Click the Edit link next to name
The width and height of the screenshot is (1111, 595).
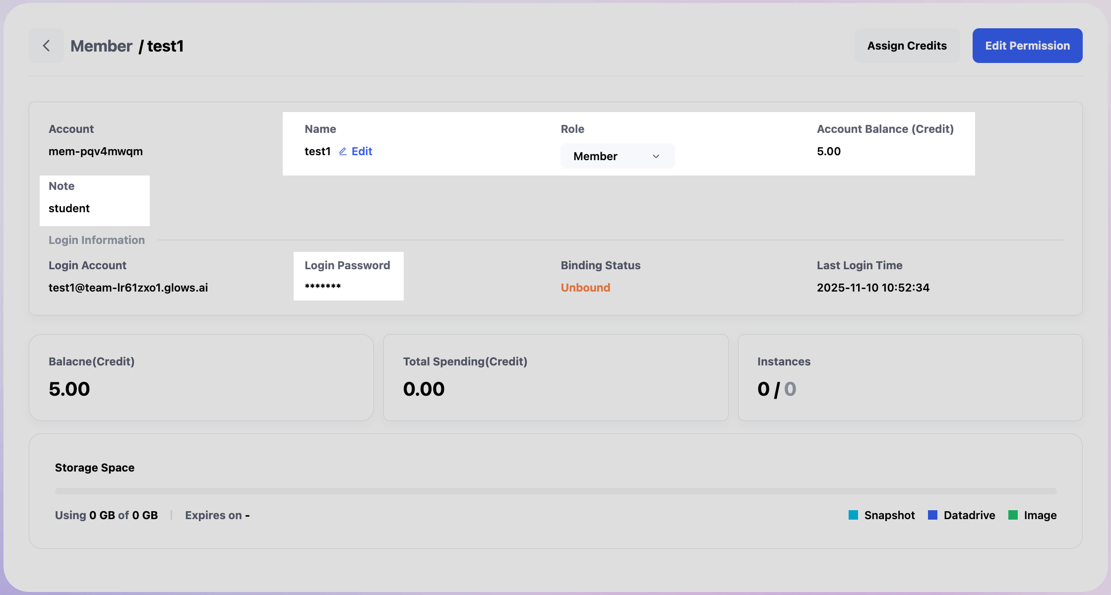pyautogui.click(x=362, y=152)
